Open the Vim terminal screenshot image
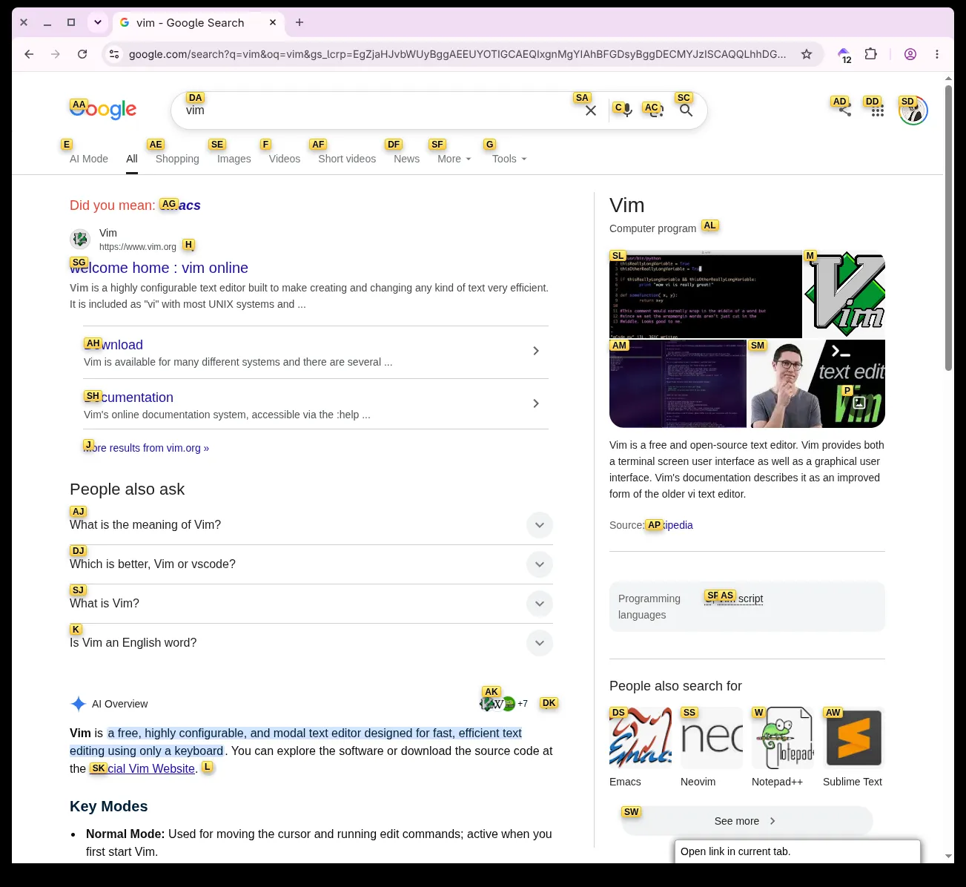Image resolution: width=966 pixels, height=887 pixels. [x=706, y=294]
